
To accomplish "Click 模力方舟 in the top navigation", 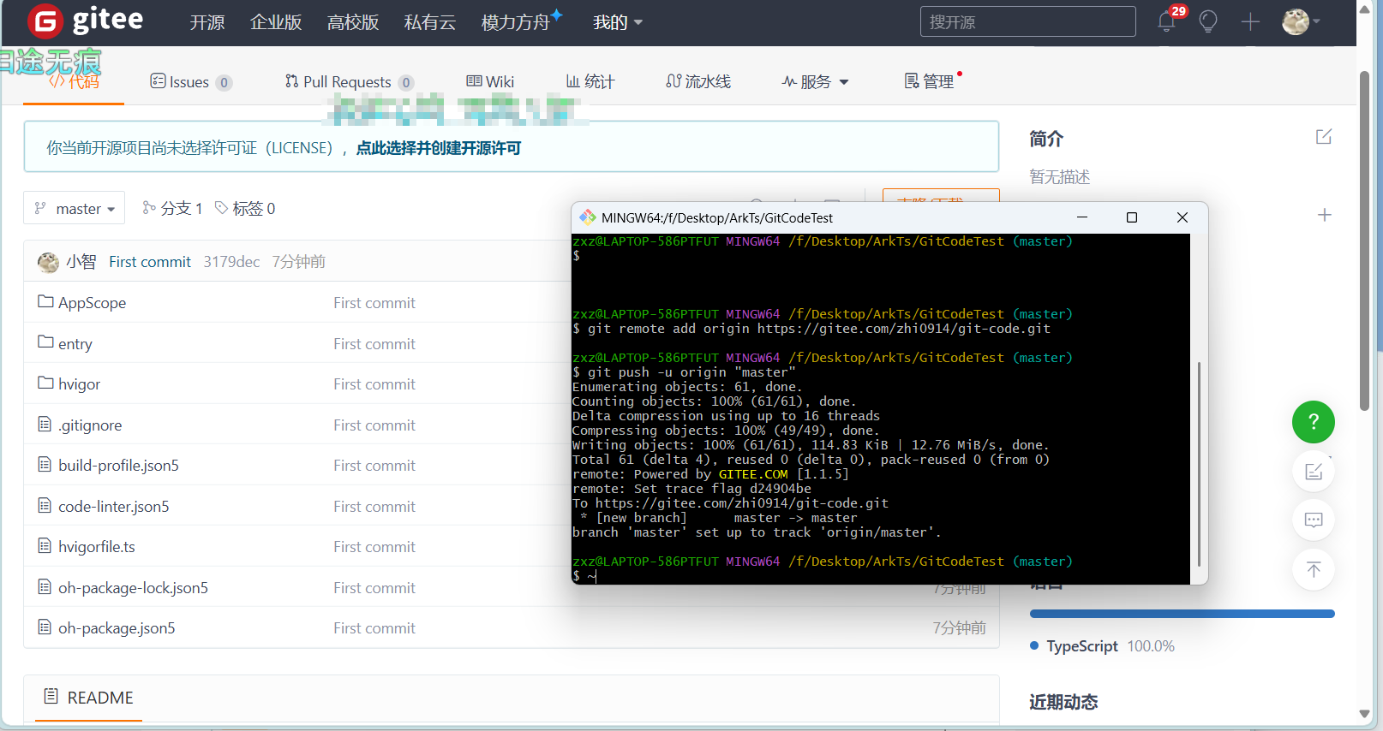I will [516, 22].
